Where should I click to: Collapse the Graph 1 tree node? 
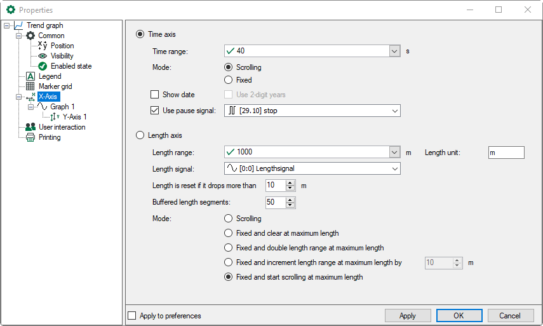pos(30,107)
